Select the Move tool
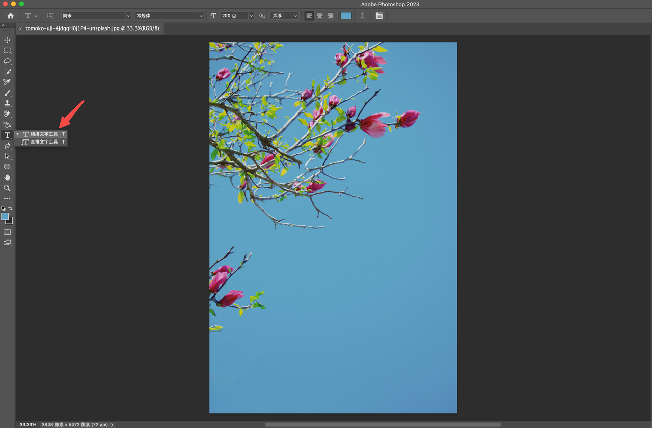The width and height of the screenshot is (652, 428). coord(7,40)
